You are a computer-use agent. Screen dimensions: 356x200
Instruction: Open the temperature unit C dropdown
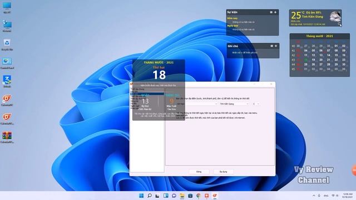pyautogui.click(x=256, y=104)
